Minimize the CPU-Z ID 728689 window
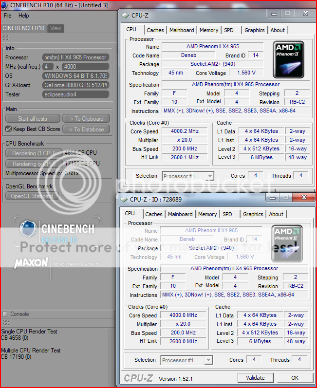 [x=273, y=198]
